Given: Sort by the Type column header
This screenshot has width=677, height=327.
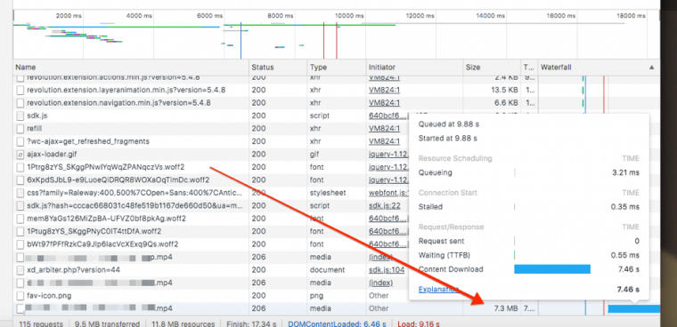Looking at the screenshot, I should pyautogui.click(x=336, y=68).
